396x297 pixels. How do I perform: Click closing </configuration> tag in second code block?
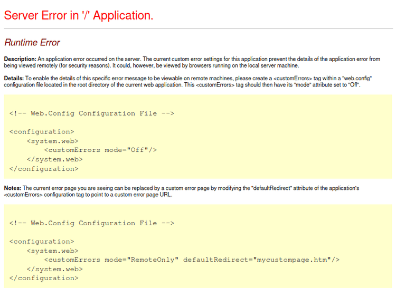click(x=44, y=278)
